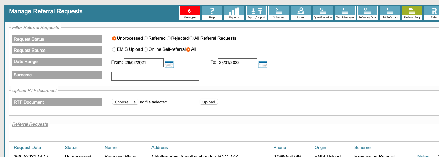Viewport: 439px width, 157px height.
Task: Click the Surname text field
Action: (155, 76)
